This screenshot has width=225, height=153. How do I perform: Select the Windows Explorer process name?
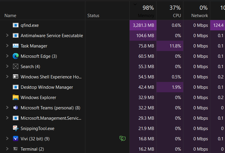(x=38, y=98)
